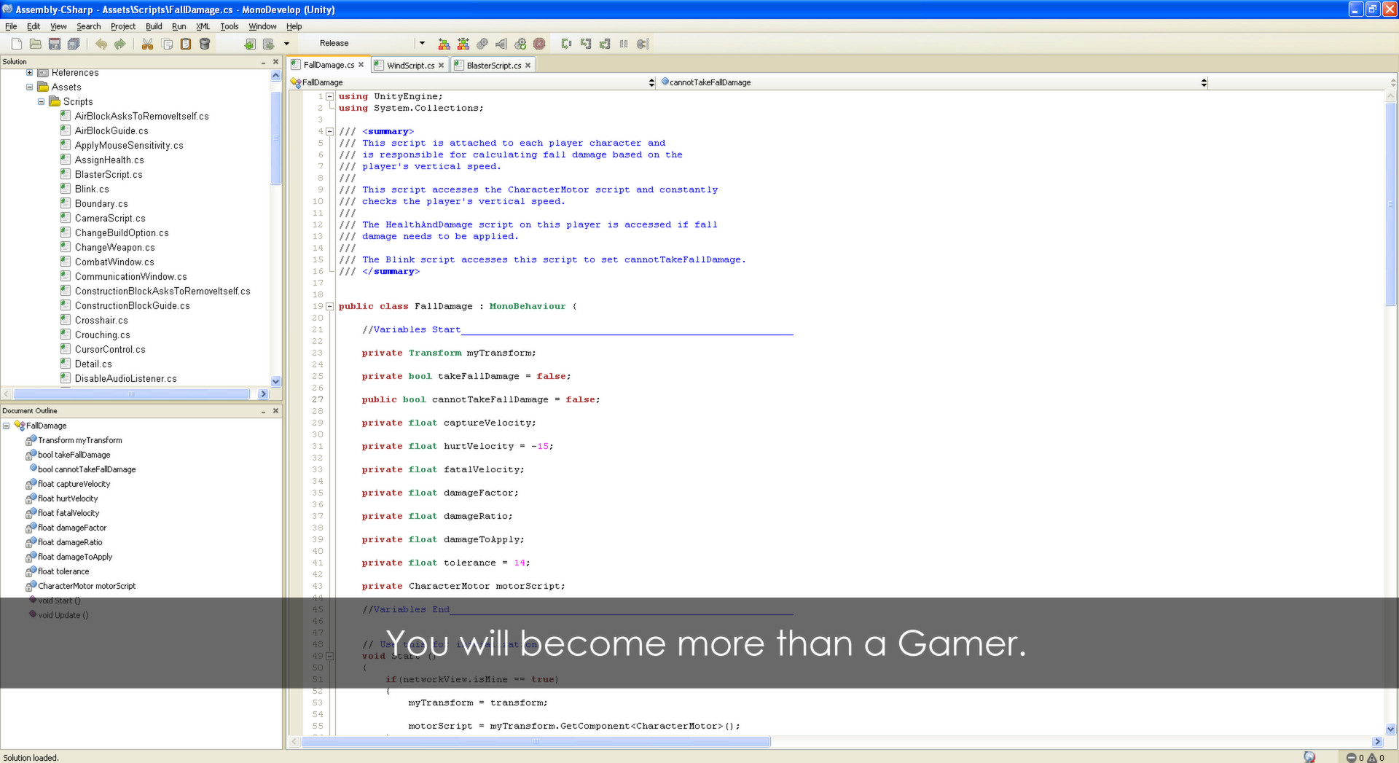Select ChangeWeapon.cs in Solution tree
The width and height of the screenshot is (1399, 763).
coord(114,248)
